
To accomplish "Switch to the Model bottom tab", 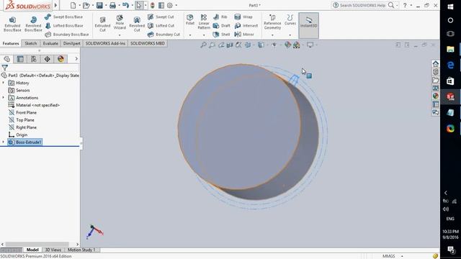I will coord(32,250).
